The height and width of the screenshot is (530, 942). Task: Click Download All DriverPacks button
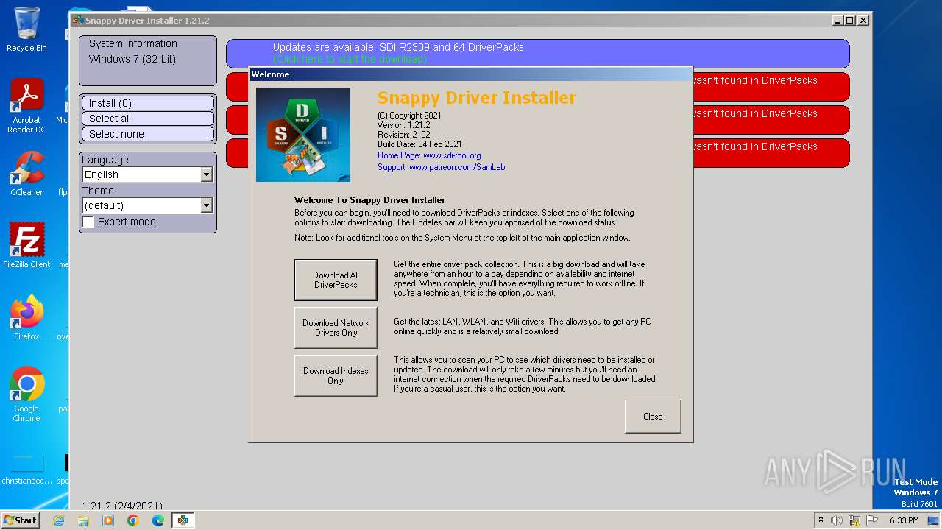336,280
